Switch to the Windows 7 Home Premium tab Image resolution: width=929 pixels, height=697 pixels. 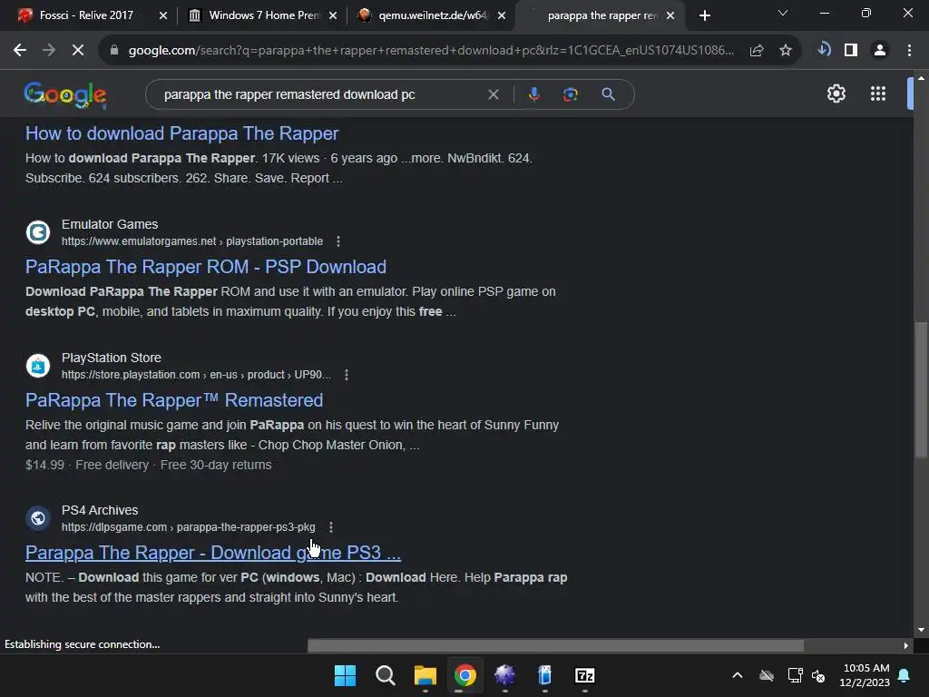pyautogui.click(x=262, y=15)
